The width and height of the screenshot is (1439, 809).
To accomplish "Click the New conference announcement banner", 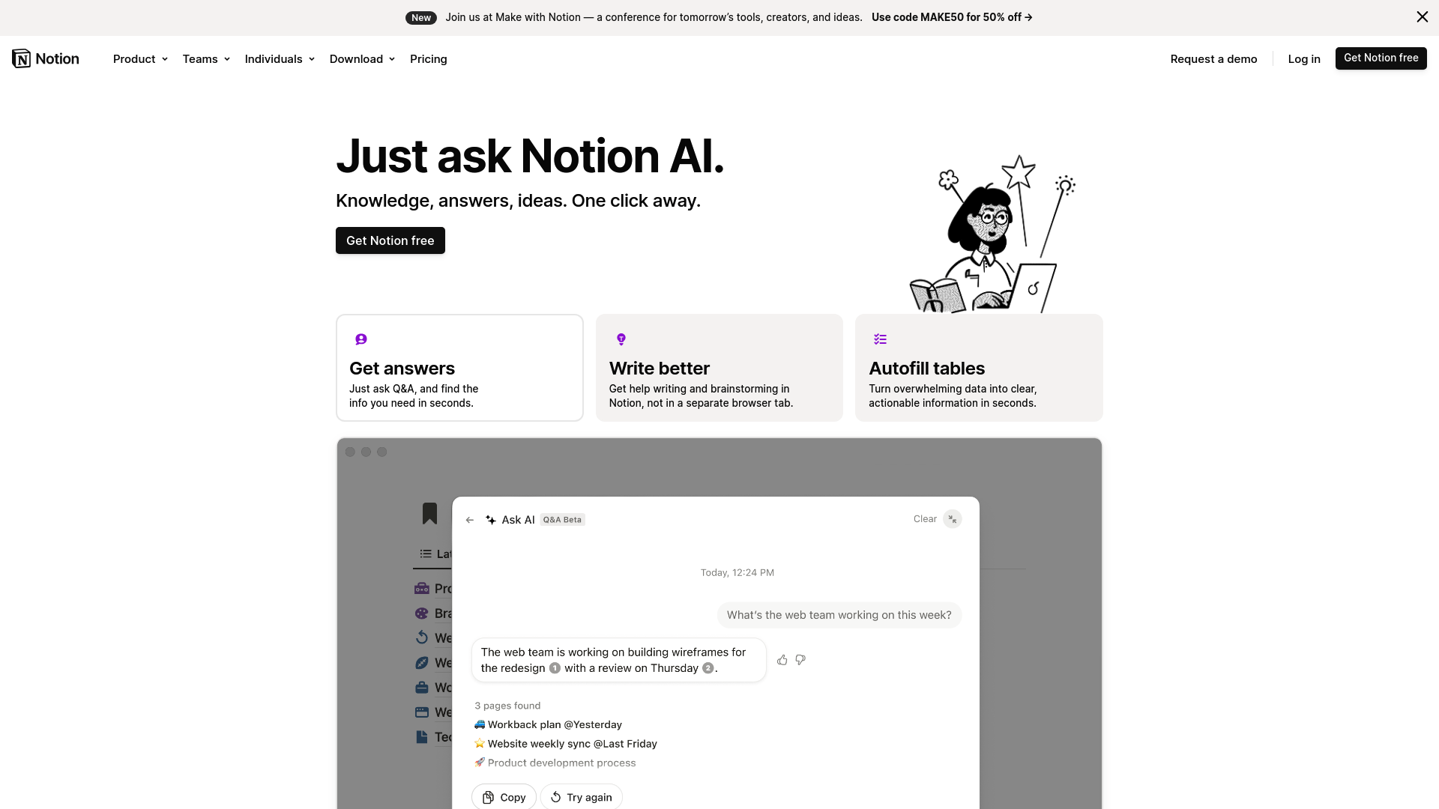I will [x=719, y=16].
